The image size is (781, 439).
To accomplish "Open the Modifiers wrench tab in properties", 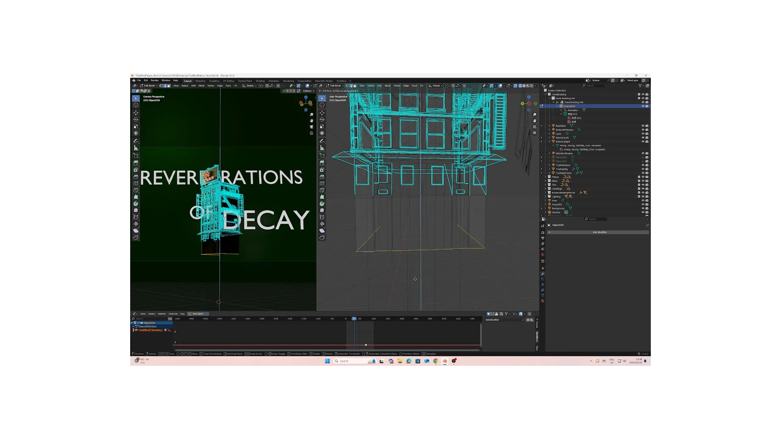I will point(543,274).
